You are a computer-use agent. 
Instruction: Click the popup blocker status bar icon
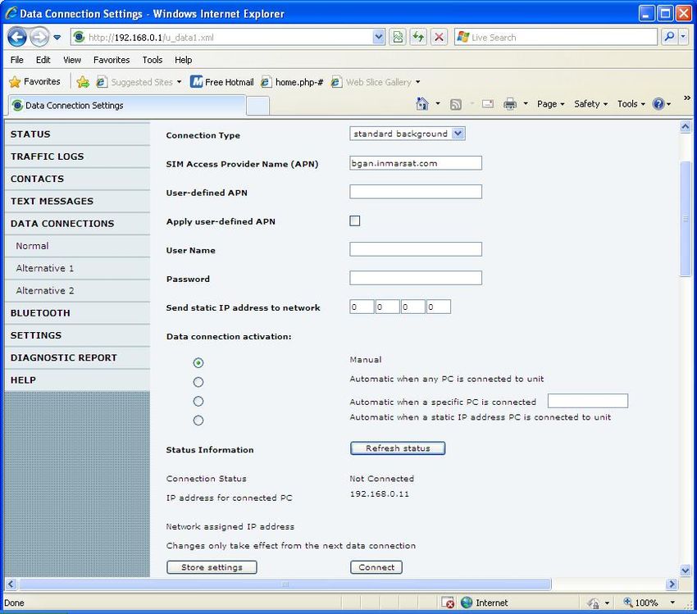[448, 603]
